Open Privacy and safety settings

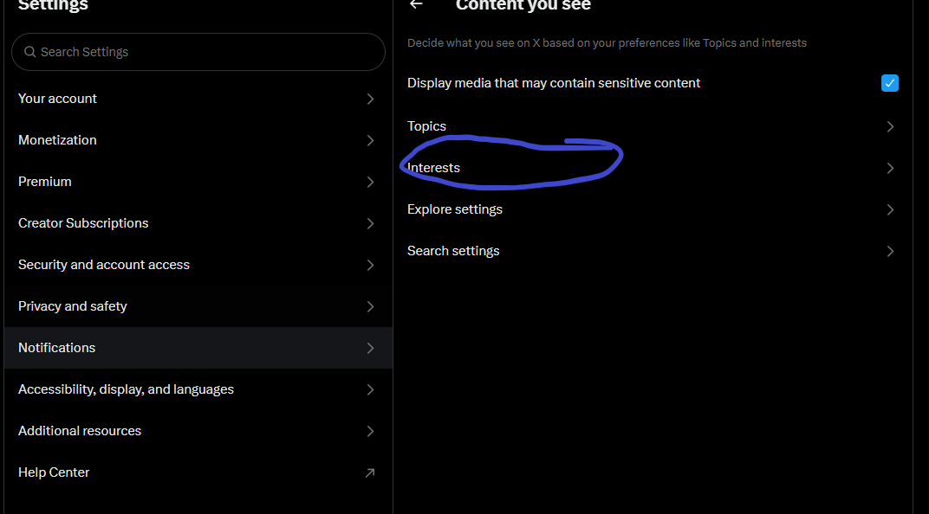tap(198, 306)
